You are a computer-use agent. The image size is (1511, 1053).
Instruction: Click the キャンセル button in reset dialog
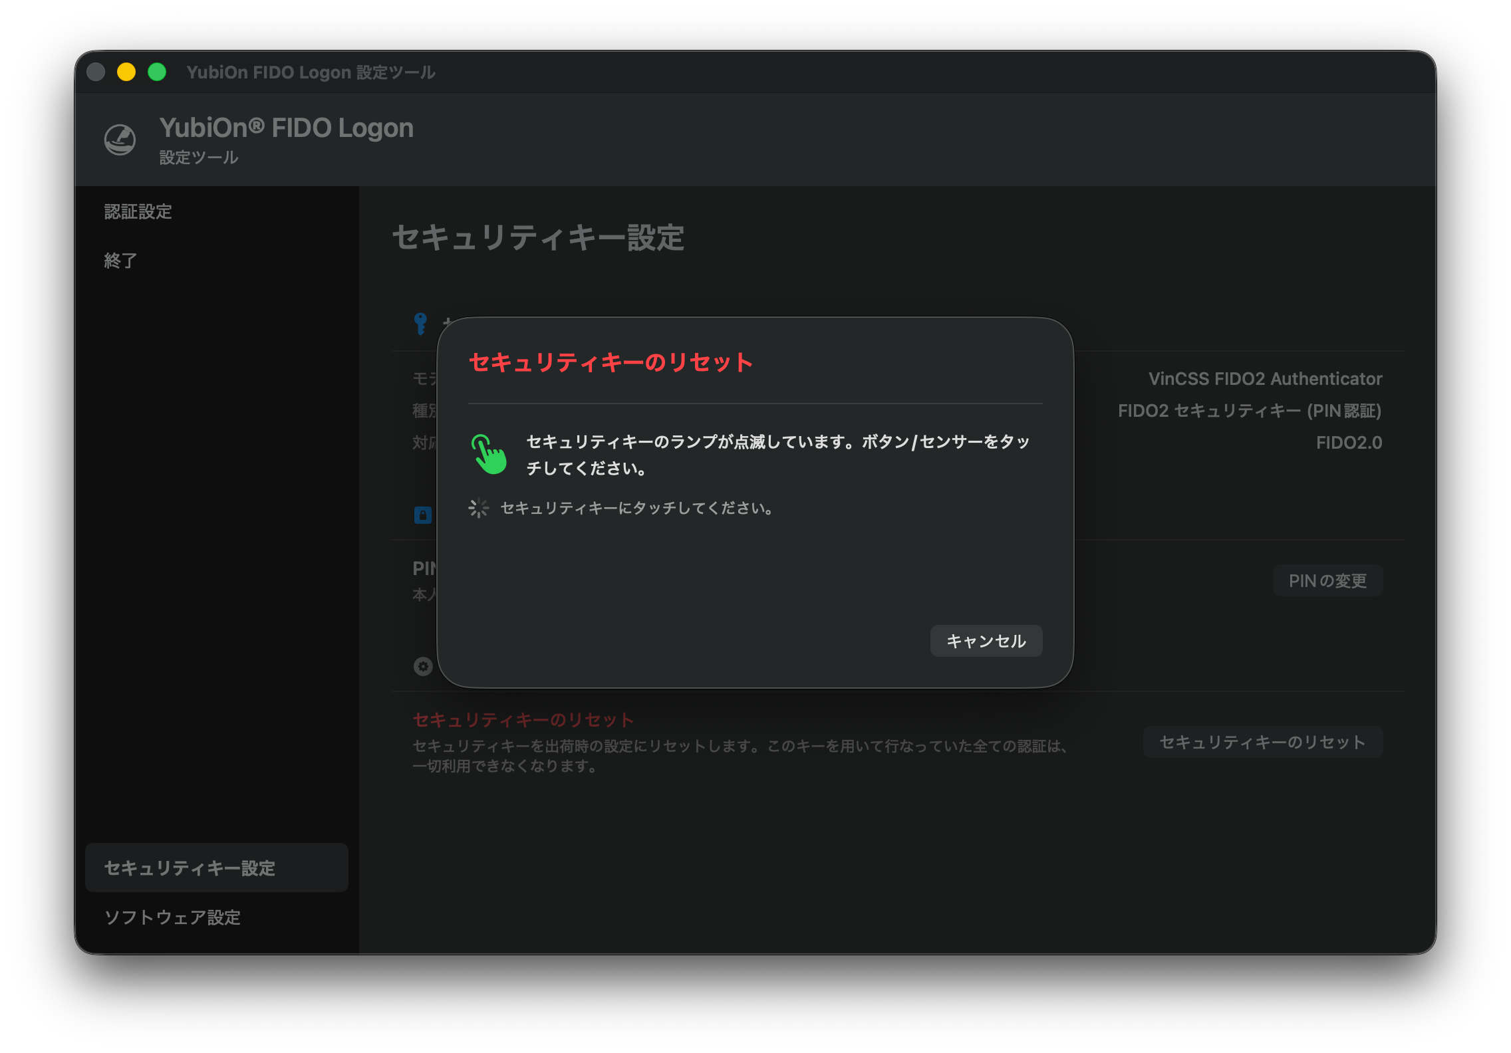[986, 641]
